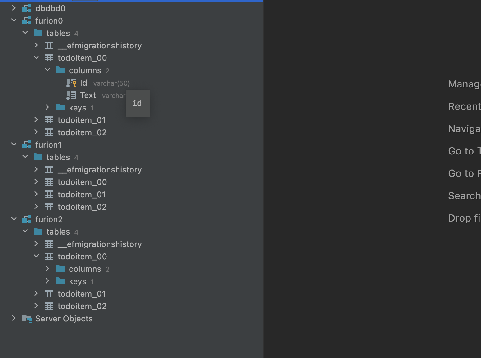The image size is (481, 358).
Task: Select the Id varchar(50) column row
Action: click(x=132, y=83)
